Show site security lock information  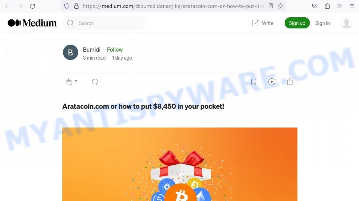pos(76,6)
